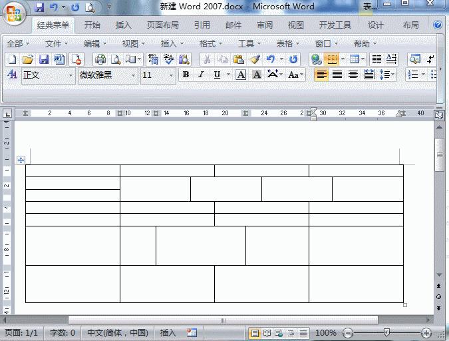Click the distributed alignment icon
The width and height of the screenshot is (449, 341).
tap(369, 75)
